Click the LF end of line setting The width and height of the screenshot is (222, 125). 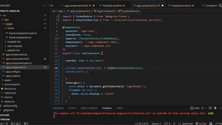[174, 124]
